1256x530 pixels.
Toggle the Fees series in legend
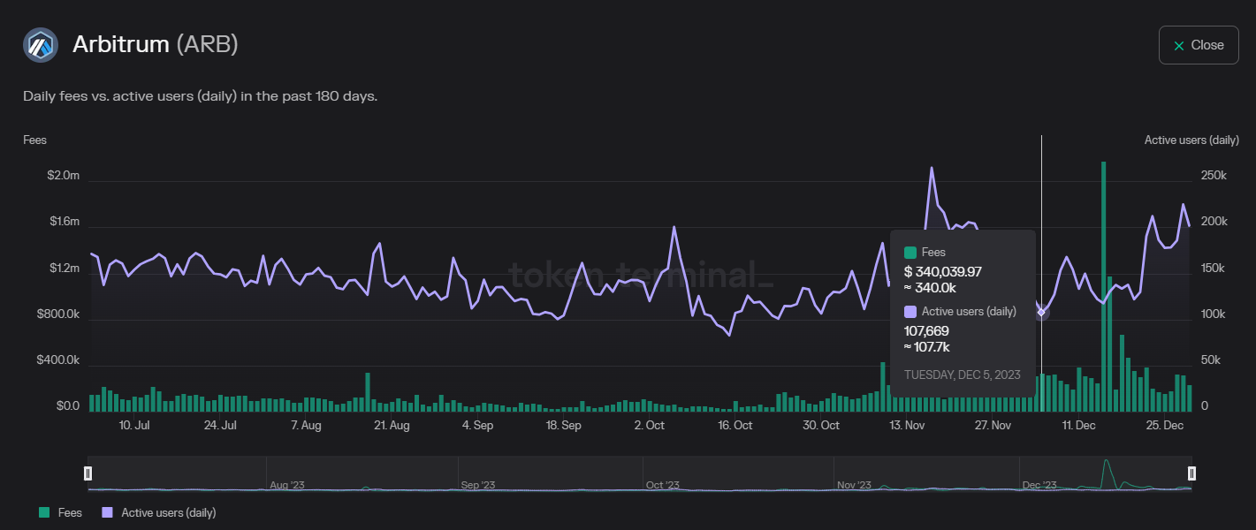point(61,512)
